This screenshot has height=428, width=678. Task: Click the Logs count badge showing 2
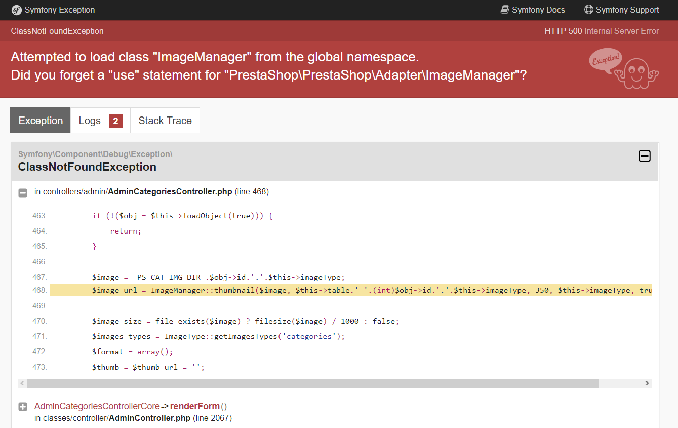pyautogui.click(x=115, y=121)
